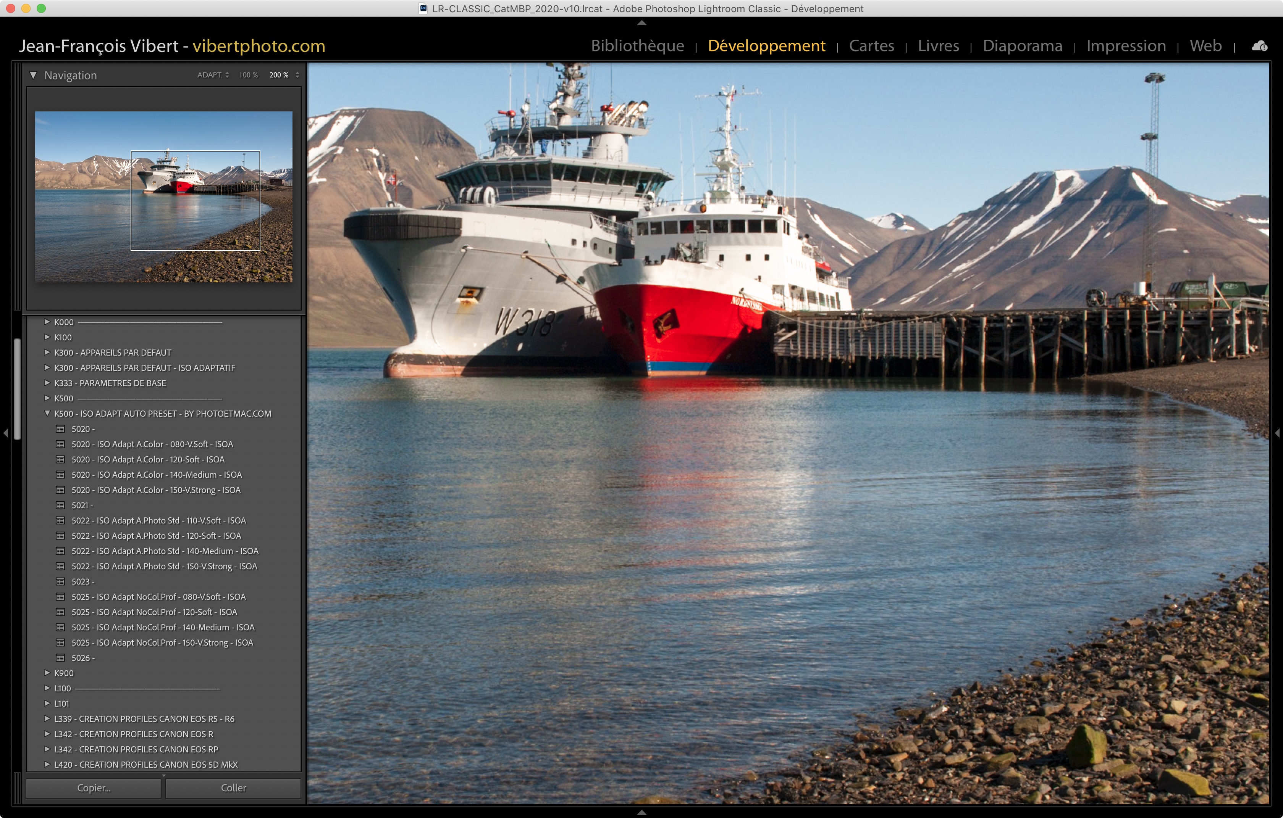The width and height of the screenshot is (1283, 818).
Task: Click preset icon of 5020 A.Color 140-Medium
Action: point(61,475)
